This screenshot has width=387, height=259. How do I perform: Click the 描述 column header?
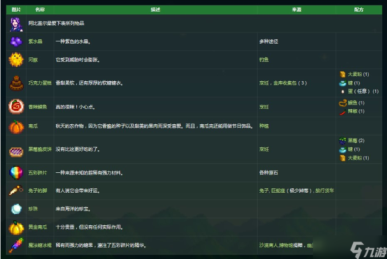tap(155, 9)
